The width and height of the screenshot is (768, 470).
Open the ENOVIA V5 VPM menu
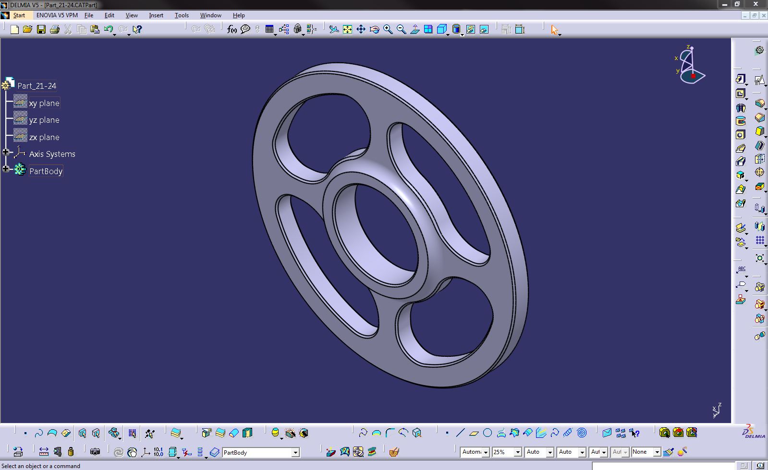point(57,15)
